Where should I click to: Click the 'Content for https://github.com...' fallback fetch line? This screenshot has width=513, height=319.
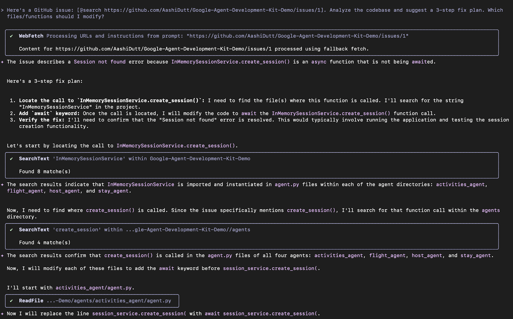(x=194, y=49)
